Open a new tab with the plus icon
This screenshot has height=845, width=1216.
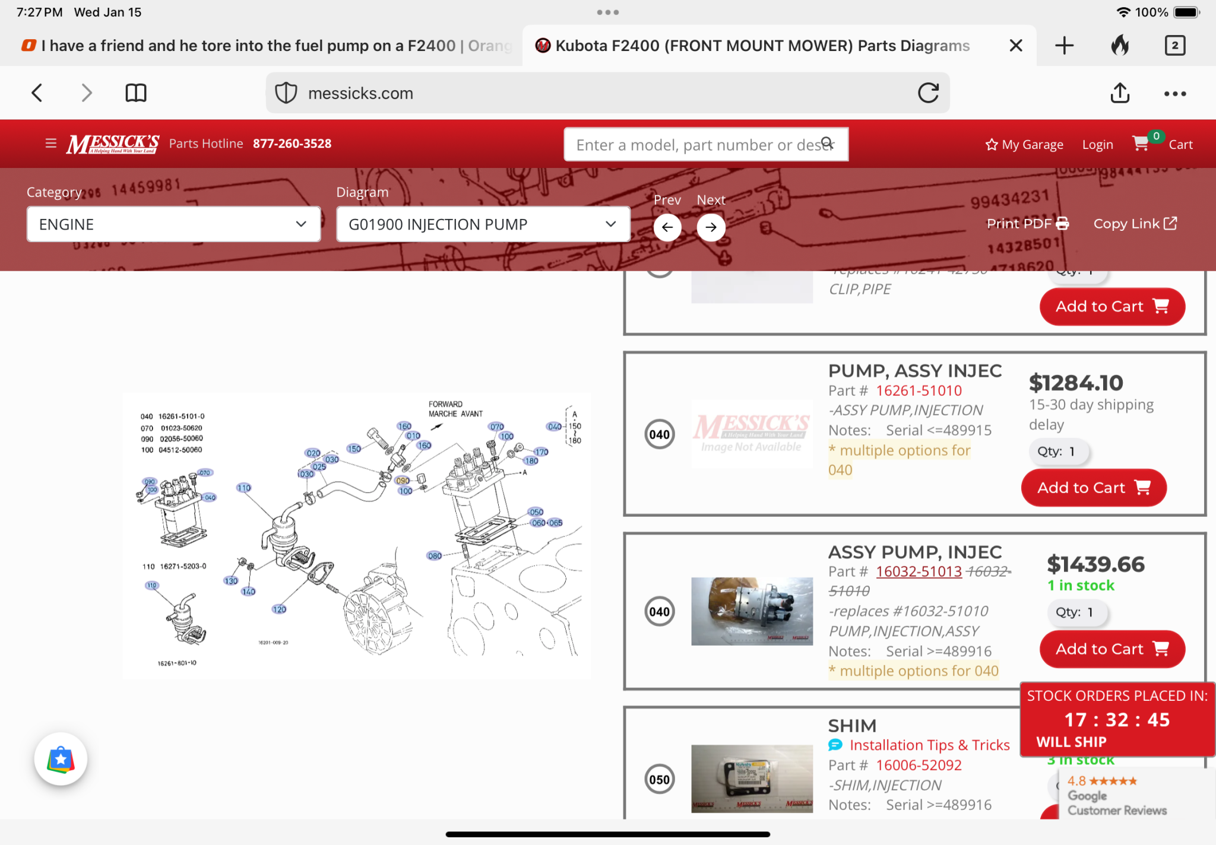pyautogui.click(x=1065, y=46)
